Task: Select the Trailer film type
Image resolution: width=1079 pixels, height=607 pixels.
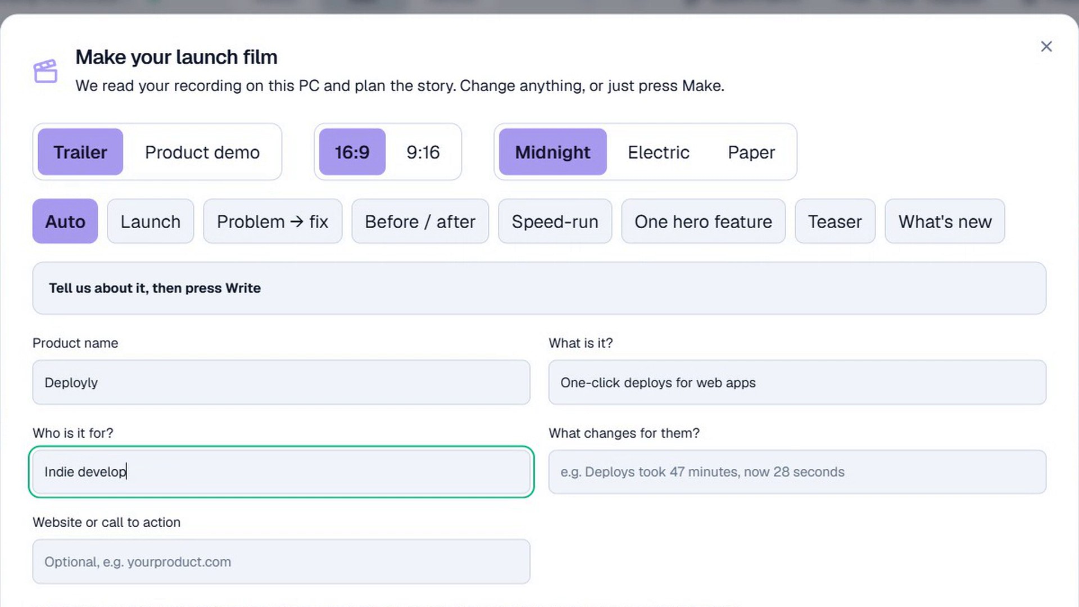Action: 80,152
